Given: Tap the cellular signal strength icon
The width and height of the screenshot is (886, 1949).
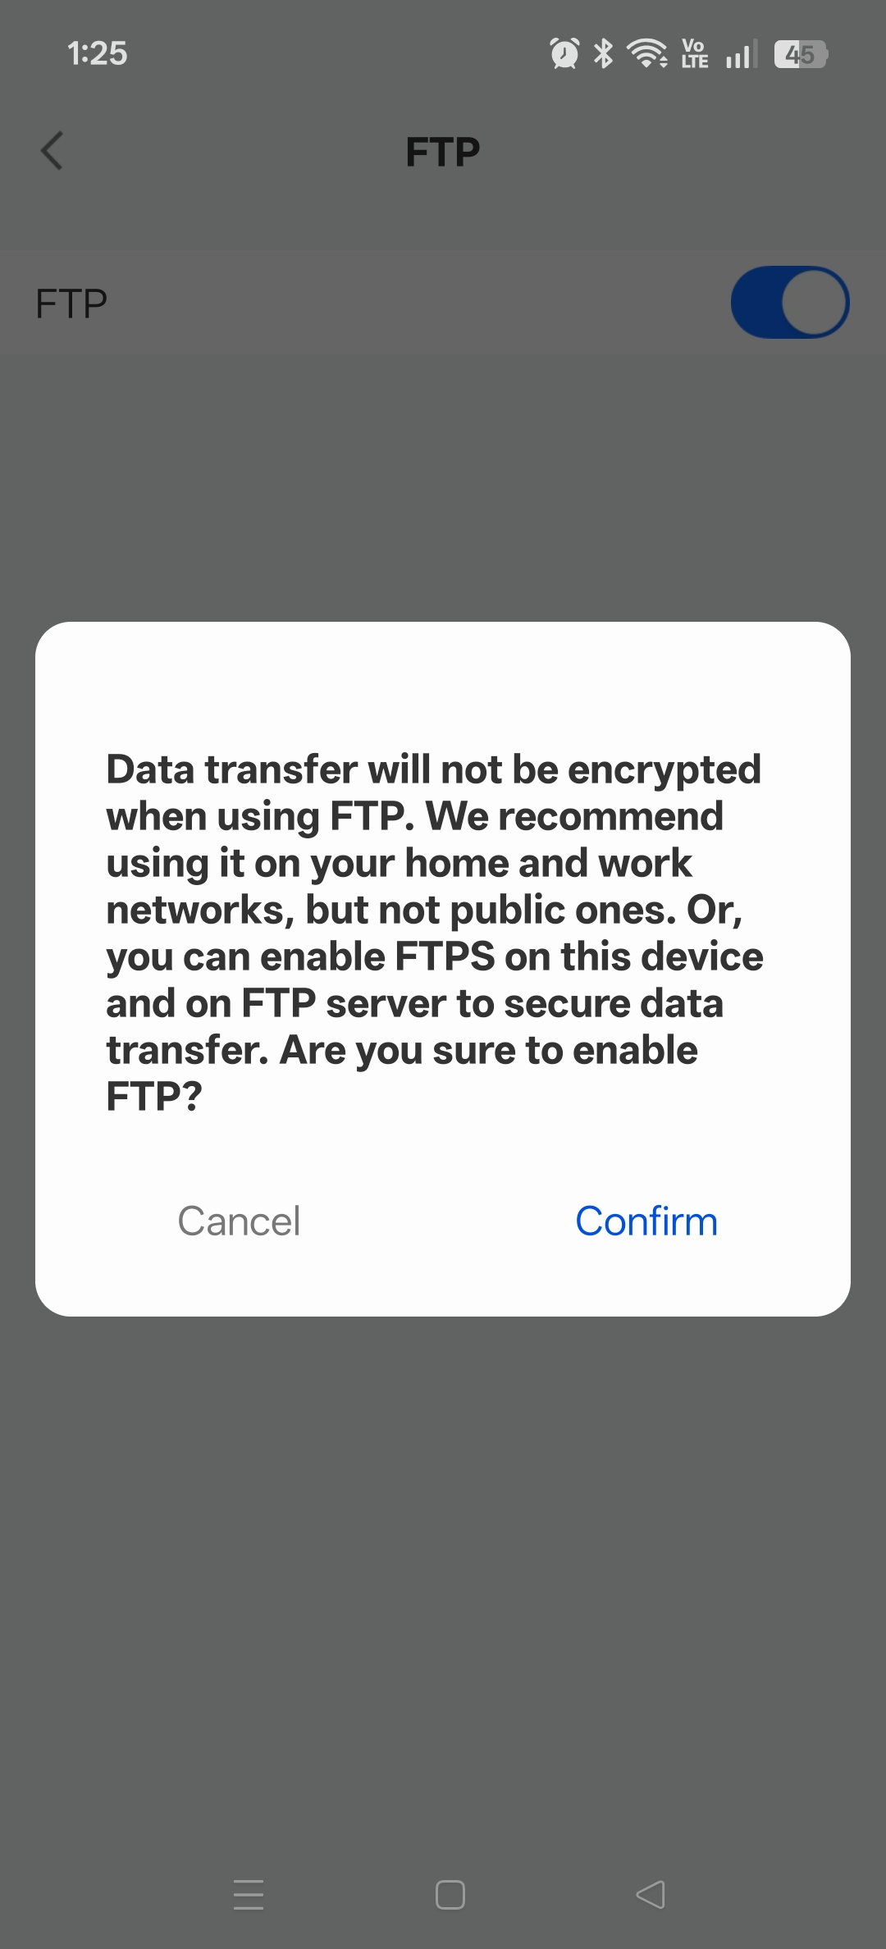Looking at the screenshot, I should pos(740,54).
